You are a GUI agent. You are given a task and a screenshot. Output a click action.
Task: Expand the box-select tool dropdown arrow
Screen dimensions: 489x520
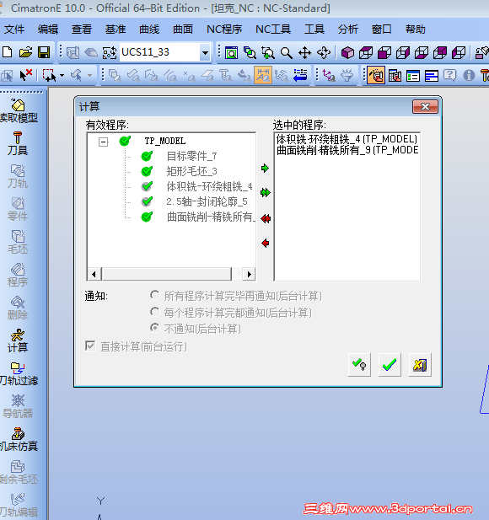62,76
